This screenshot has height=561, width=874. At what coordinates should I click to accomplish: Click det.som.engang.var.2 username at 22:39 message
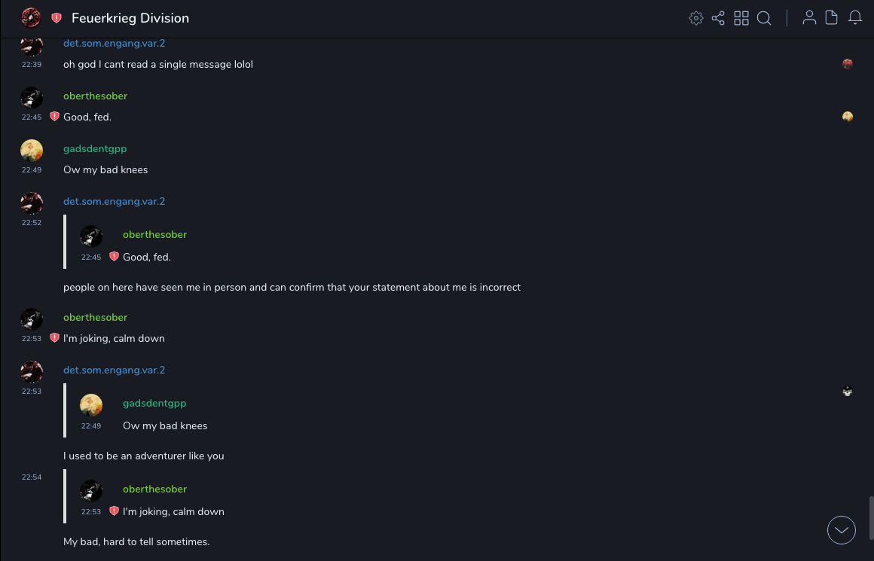[x=114, y=43]
